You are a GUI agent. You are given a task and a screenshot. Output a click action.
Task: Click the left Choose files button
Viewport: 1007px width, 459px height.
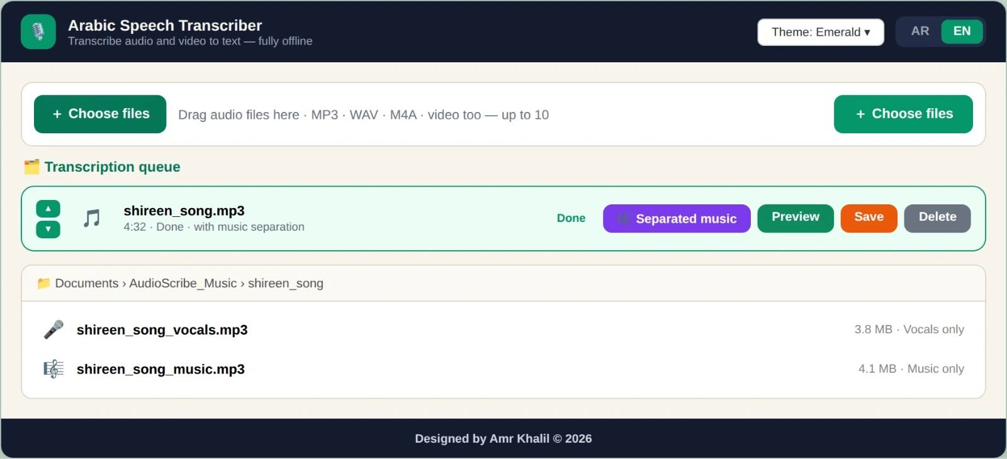click(x=100, y=114)
